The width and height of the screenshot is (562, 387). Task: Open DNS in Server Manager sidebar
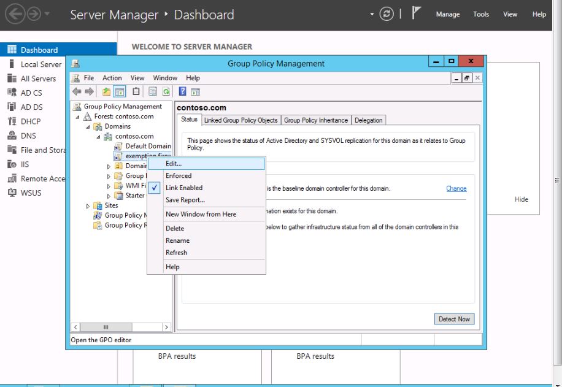coord(28,136)
